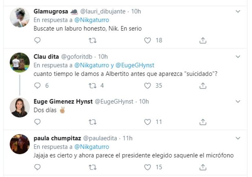Like Clau dita's tweet with 35 likes
Viewport: 252px width, 177px height.
(147, 86)
